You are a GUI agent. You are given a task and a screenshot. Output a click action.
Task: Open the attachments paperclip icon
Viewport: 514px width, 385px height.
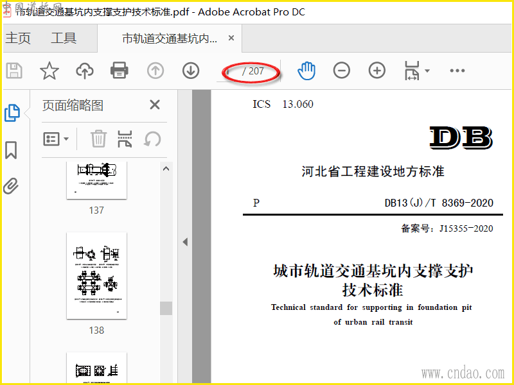[x=11, y=186]
